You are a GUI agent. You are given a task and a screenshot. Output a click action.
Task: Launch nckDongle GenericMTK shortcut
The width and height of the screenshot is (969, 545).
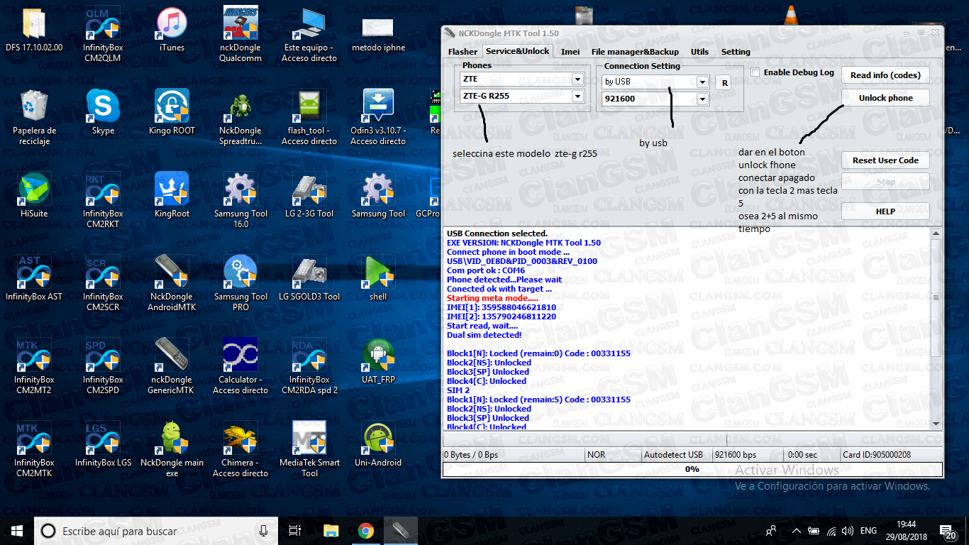point(172,366)
